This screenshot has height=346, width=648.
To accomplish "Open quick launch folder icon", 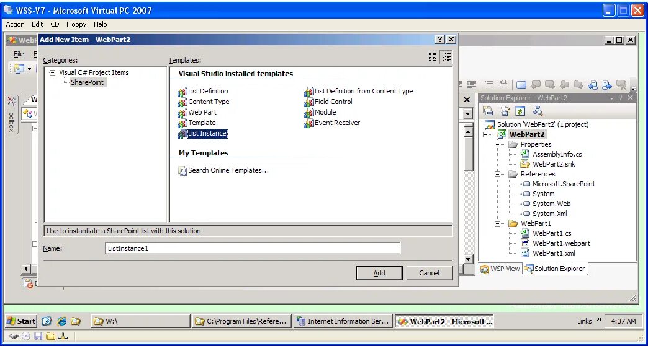I will pyautogui.click(x=75, y=321).
